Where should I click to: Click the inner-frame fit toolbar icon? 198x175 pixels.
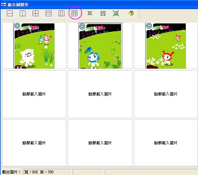pos(103,13)
